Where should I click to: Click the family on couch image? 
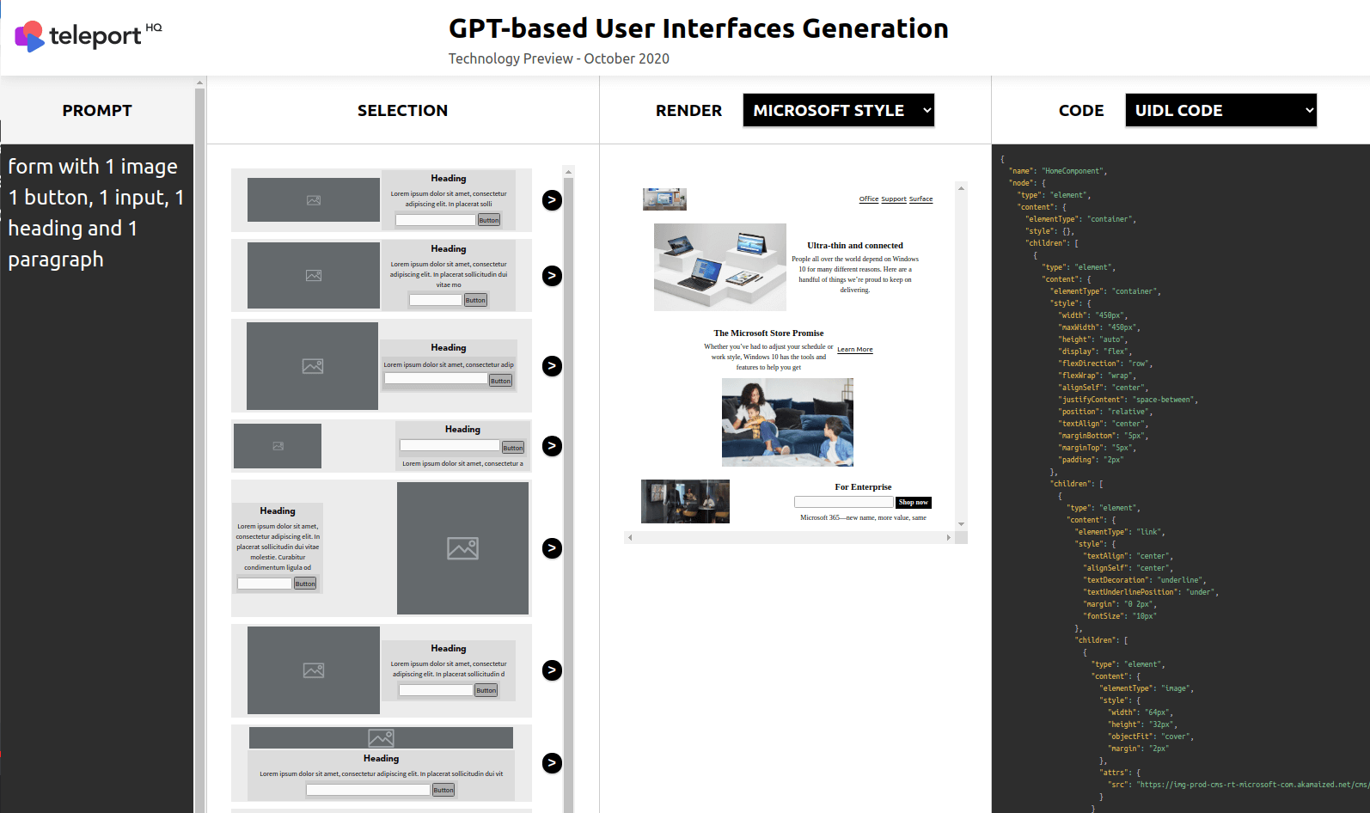pyautogui.click(x=787, y=423)
